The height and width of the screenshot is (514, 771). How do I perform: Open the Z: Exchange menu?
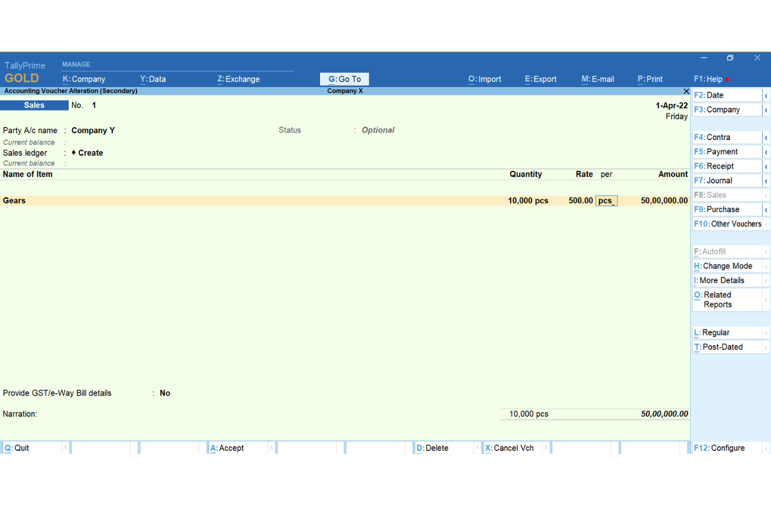click(x=238, y=79)
